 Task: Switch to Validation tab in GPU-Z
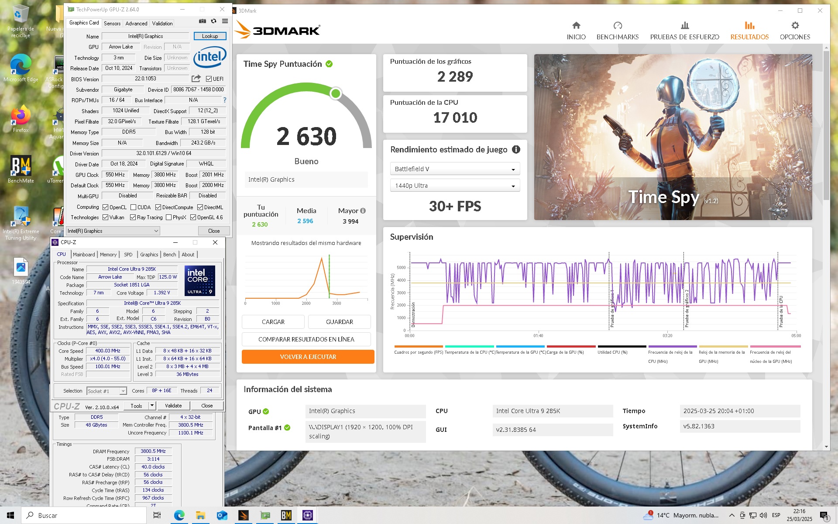click(162, 24)
